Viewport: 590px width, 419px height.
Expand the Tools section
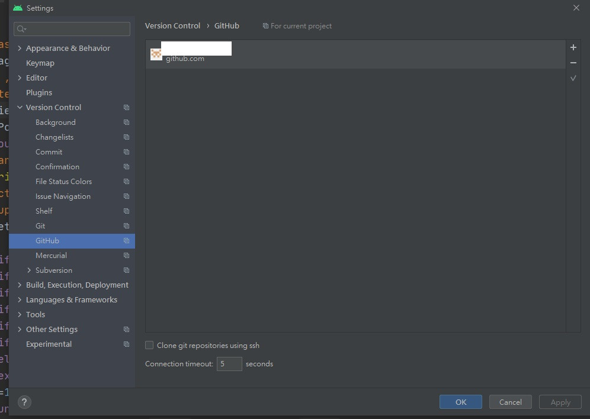click(20, 314)
